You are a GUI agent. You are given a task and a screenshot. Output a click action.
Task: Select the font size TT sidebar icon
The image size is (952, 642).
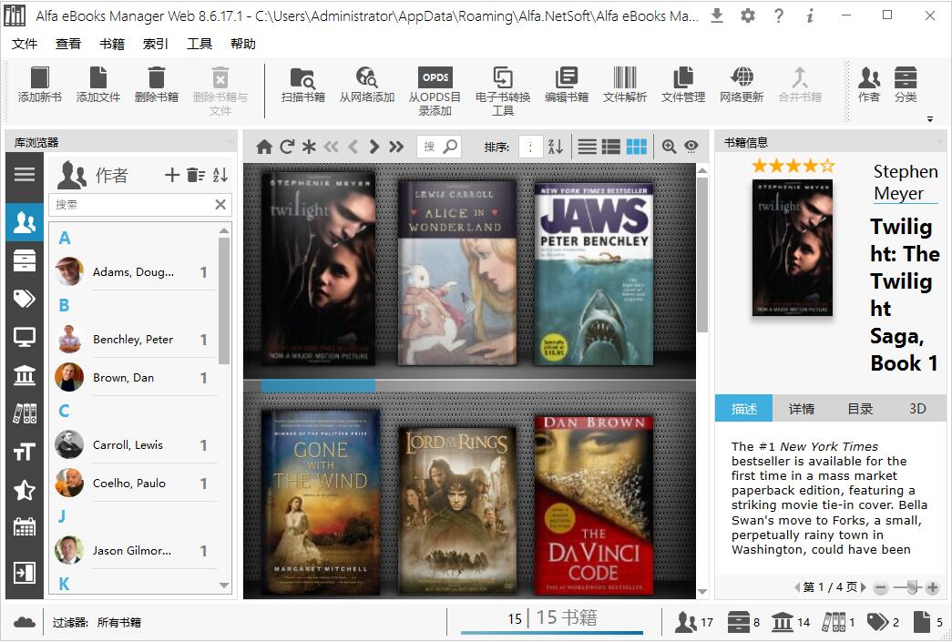pos(25,452)
